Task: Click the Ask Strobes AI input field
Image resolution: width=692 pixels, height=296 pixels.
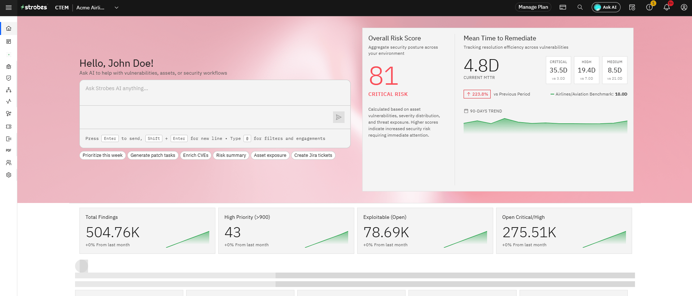Action: click(x=215, y=93)
